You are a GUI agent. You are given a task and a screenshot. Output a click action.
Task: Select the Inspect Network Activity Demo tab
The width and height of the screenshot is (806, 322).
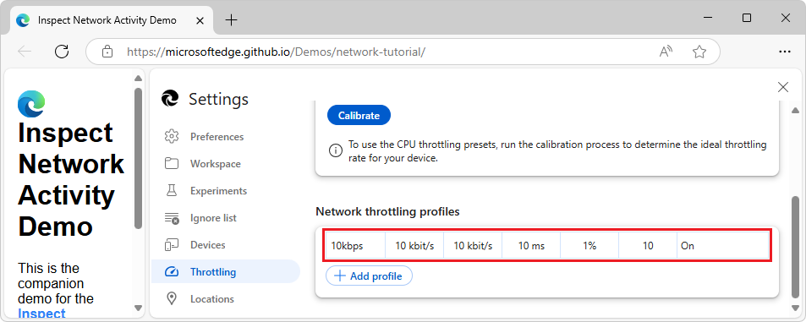click(112, 20)
